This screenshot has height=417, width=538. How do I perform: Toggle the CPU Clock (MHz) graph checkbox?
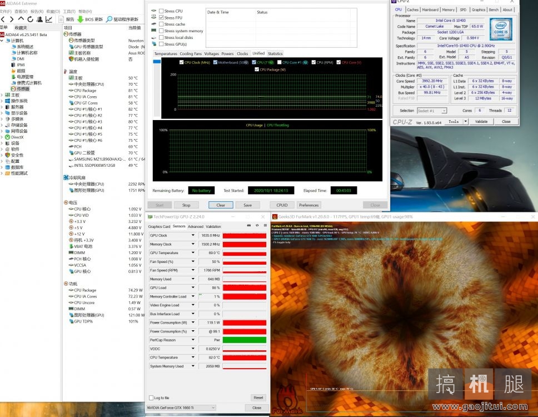pyautogui.click(x=182, y=62)
